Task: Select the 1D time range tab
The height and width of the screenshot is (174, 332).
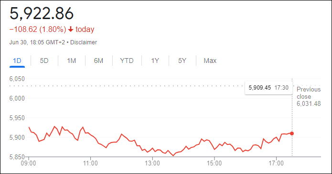Action: (x=17, y=61)
